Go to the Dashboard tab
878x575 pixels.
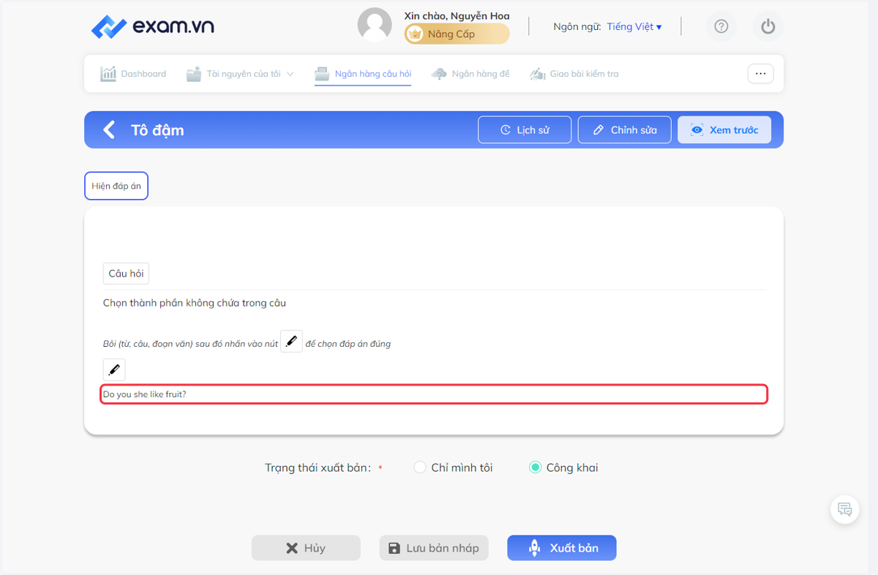(x=133, y=74)
